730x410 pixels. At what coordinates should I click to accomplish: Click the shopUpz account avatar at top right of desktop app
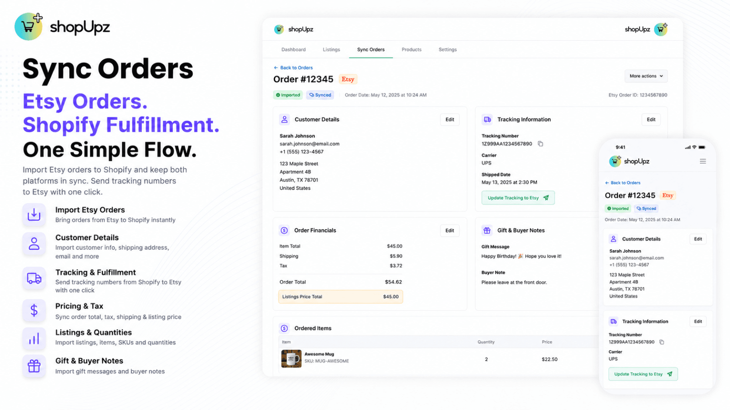[x=661, y=29]
